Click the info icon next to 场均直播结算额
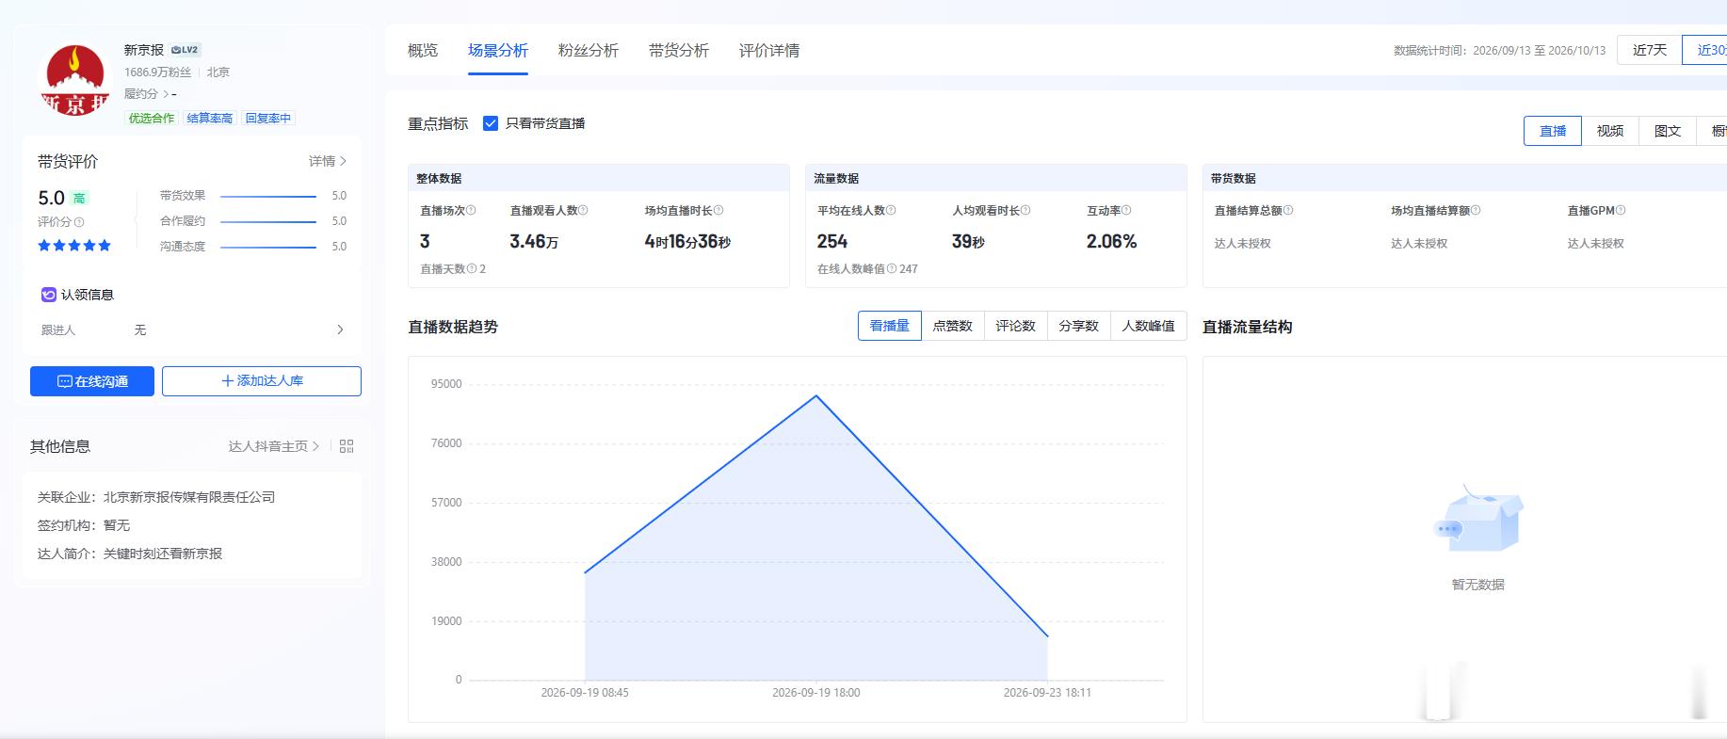Image resolution: width=1727 pixels, height=739 pixels. (x=1476, y=211)
